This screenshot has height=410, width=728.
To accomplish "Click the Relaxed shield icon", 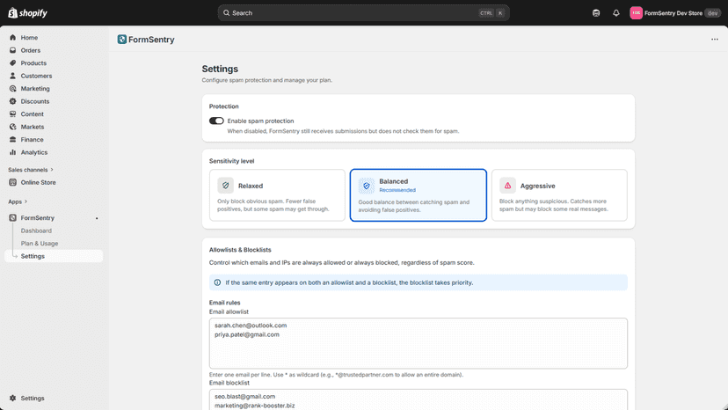I will 226,186.
